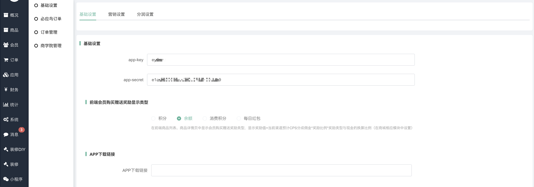
Task: Click the 概况 overview icon in sidebar
Action: point(6,15)
